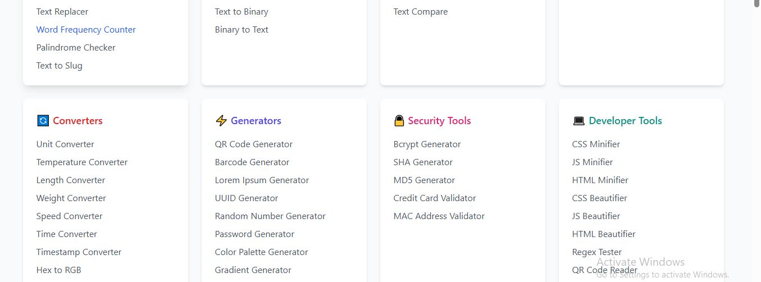Click the Security Tools padlock icon
The width and height of the screenshot is (761, 282).
tap(399, 121)
